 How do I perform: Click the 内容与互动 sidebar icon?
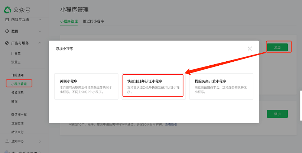(7, 19)
